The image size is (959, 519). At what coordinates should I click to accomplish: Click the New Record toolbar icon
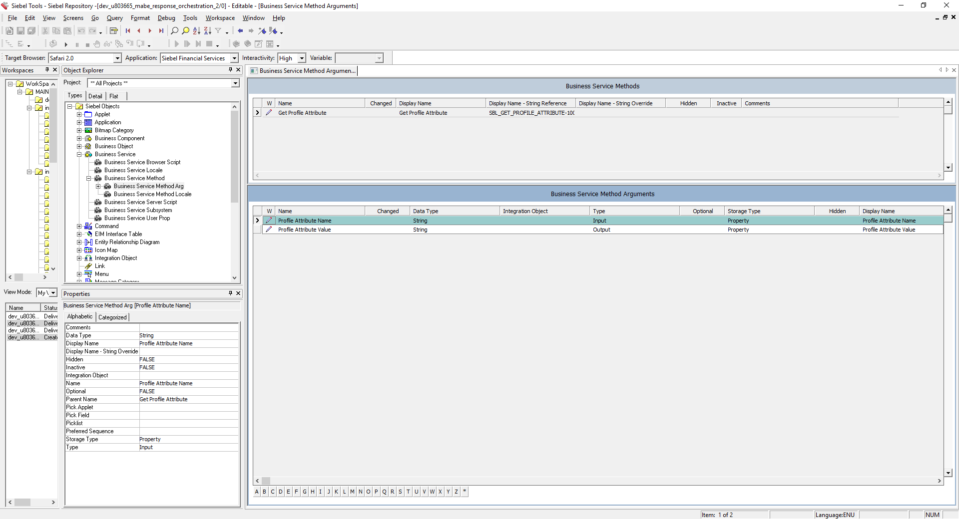point(9,31)
